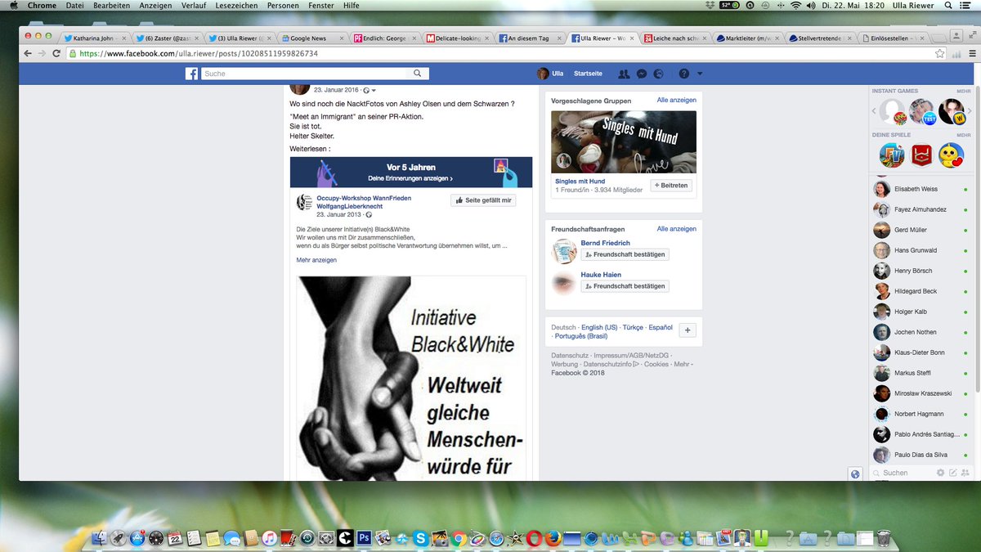Expand post with Mehr anzeigen
Screen dimensions: 981x552
[316, 260]
